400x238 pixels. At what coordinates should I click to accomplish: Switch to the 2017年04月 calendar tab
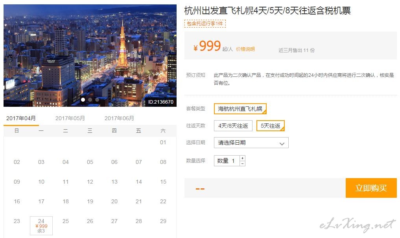(21, 118)
